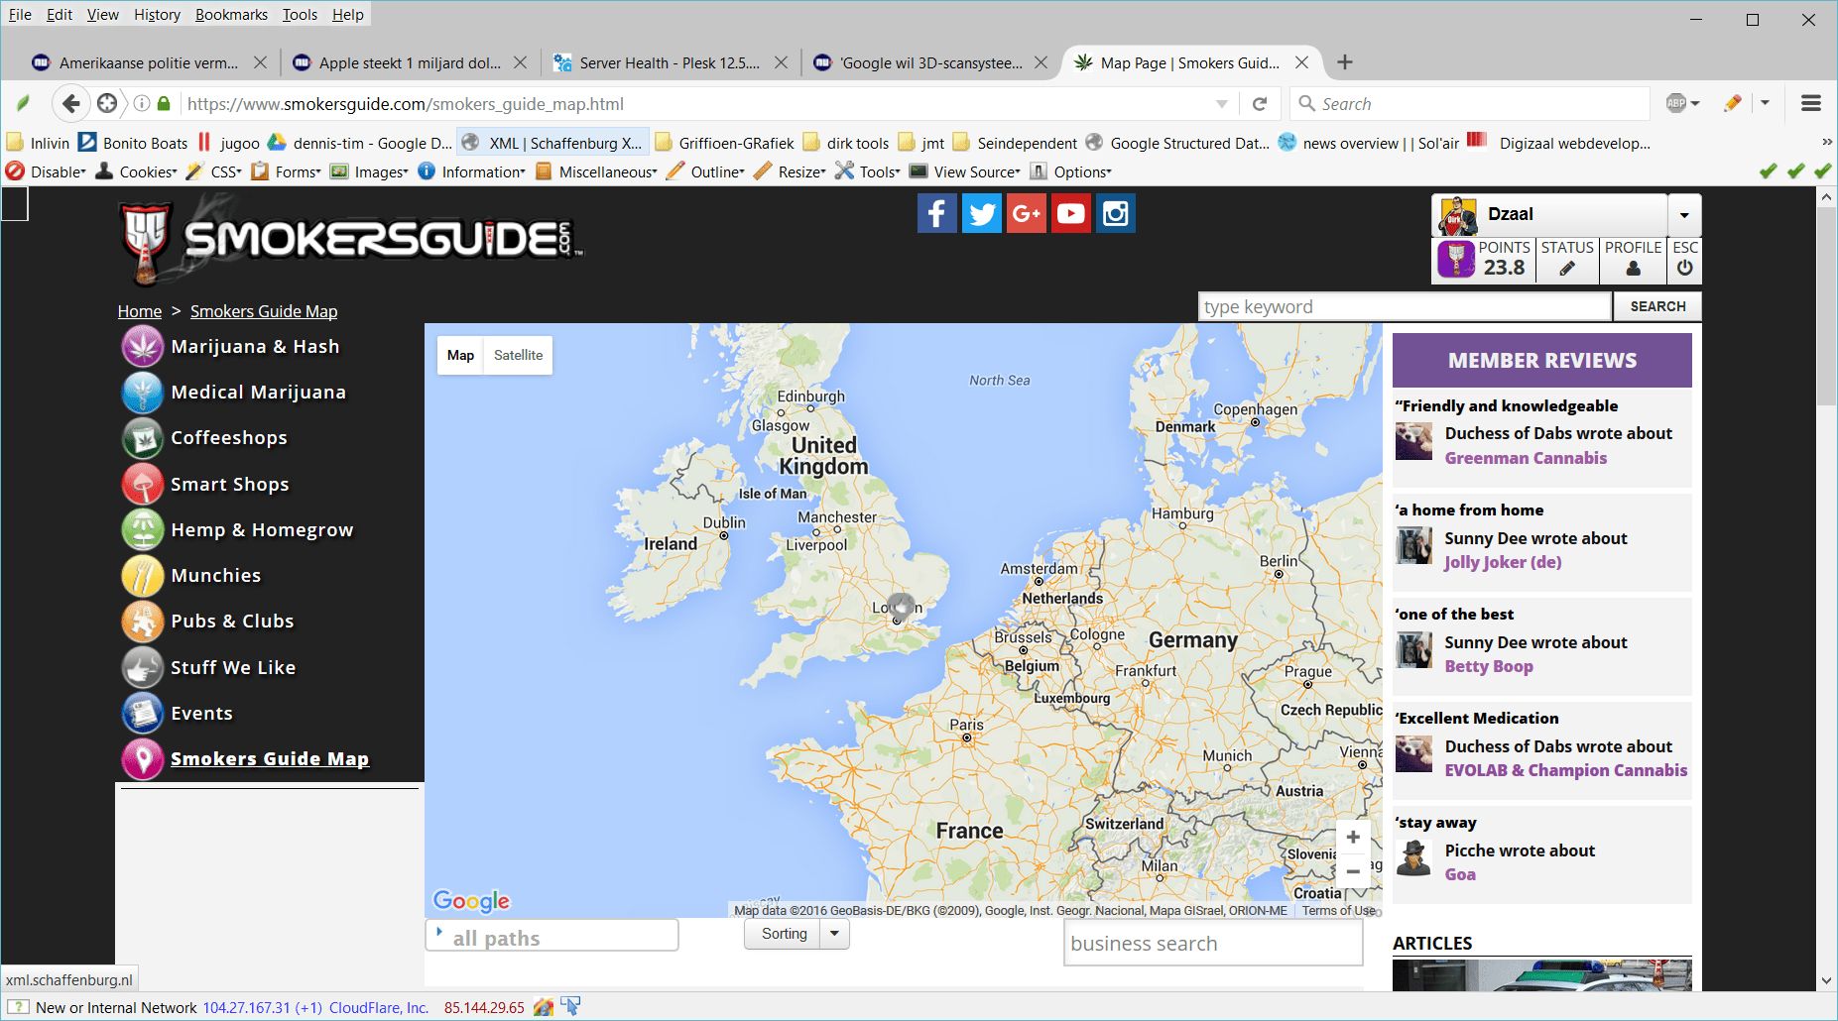Switch to Server Health - Plesk tab
The image size is (1838, 1021).
coord(670,62)
